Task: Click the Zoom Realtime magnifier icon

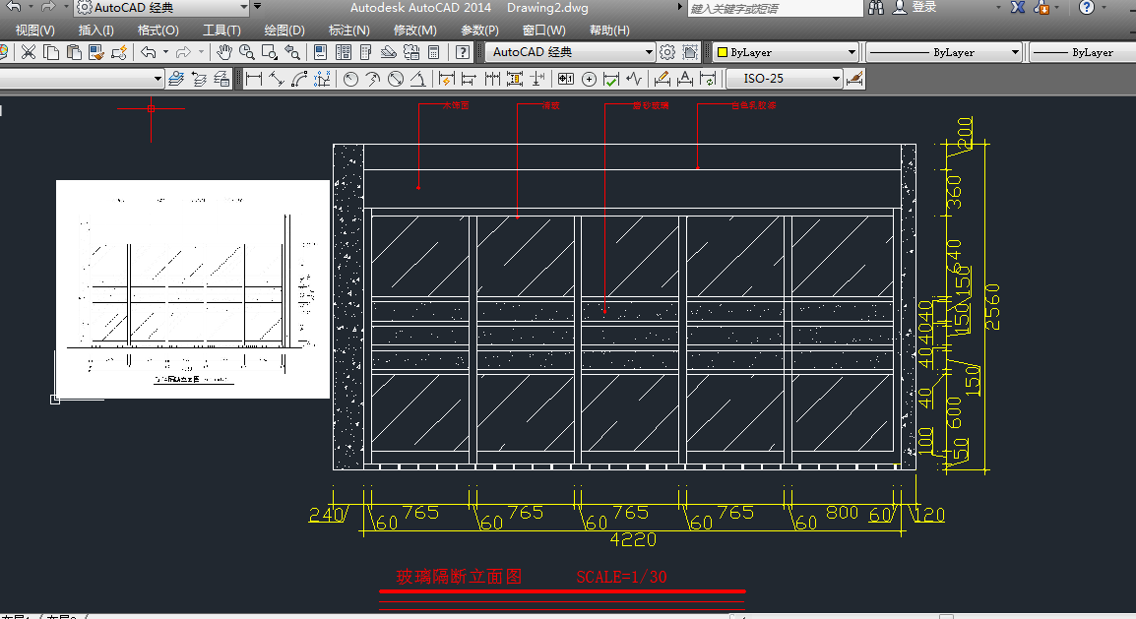Action: pyautogui.click(x=246, y=52)
